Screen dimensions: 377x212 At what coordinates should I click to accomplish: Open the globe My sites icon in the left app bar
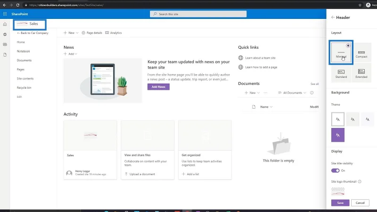pyautogui.click(x=5, y=34)
